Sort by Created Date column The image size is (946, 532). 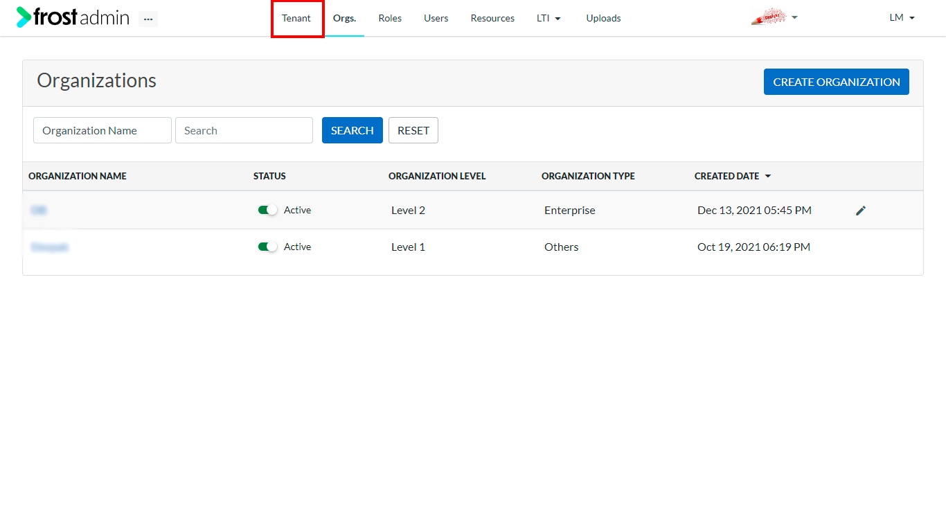point(733,176)
